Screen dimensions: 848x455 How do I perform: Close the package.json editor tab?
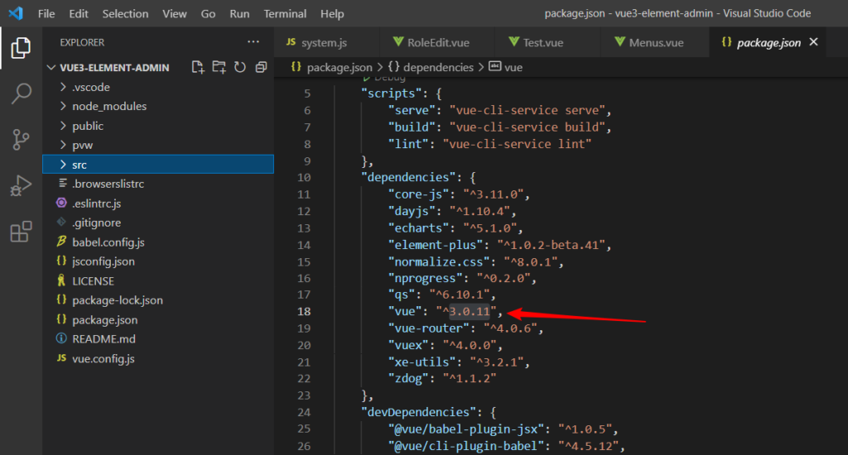click(813, 42)
